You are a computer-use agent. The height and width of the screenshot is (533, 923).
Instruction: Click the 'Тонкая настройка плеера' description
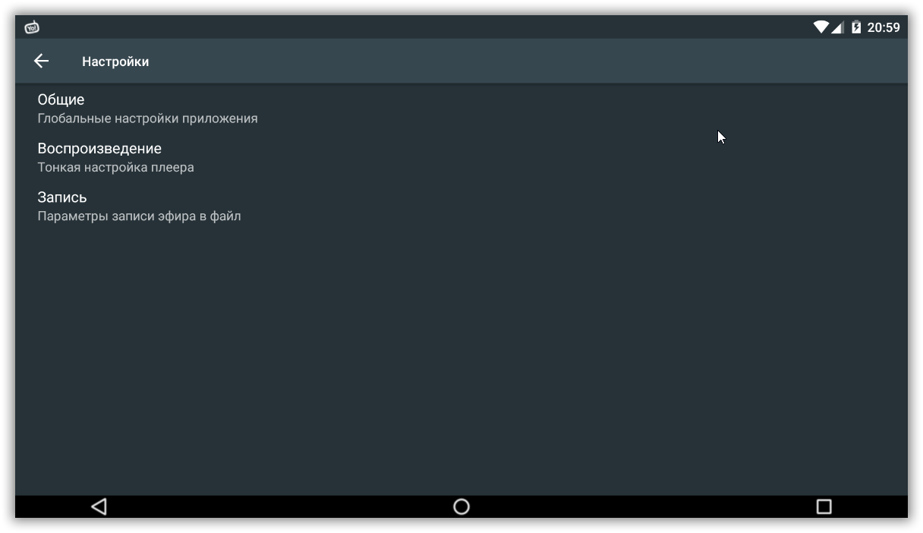click(x=115, y=167)
